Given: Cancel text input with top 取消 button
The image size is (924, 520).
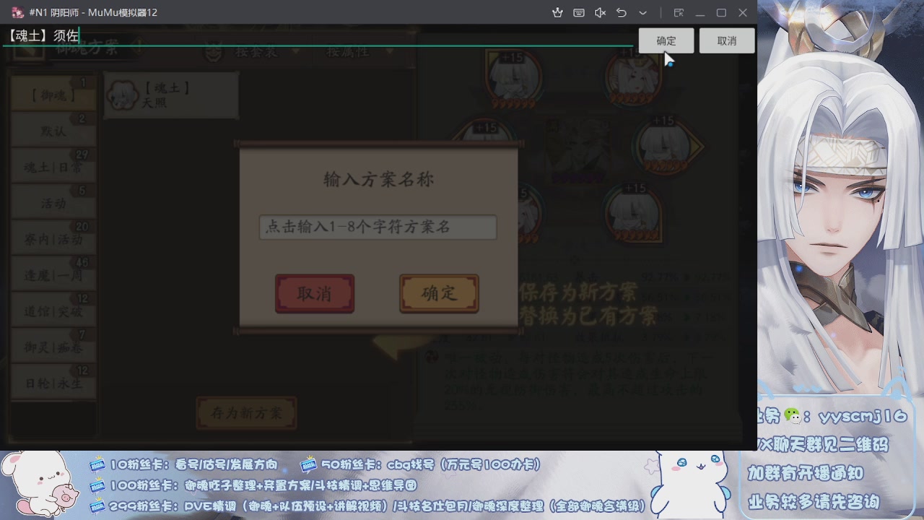Looking at the screenshot, I should tap(727, 41).
